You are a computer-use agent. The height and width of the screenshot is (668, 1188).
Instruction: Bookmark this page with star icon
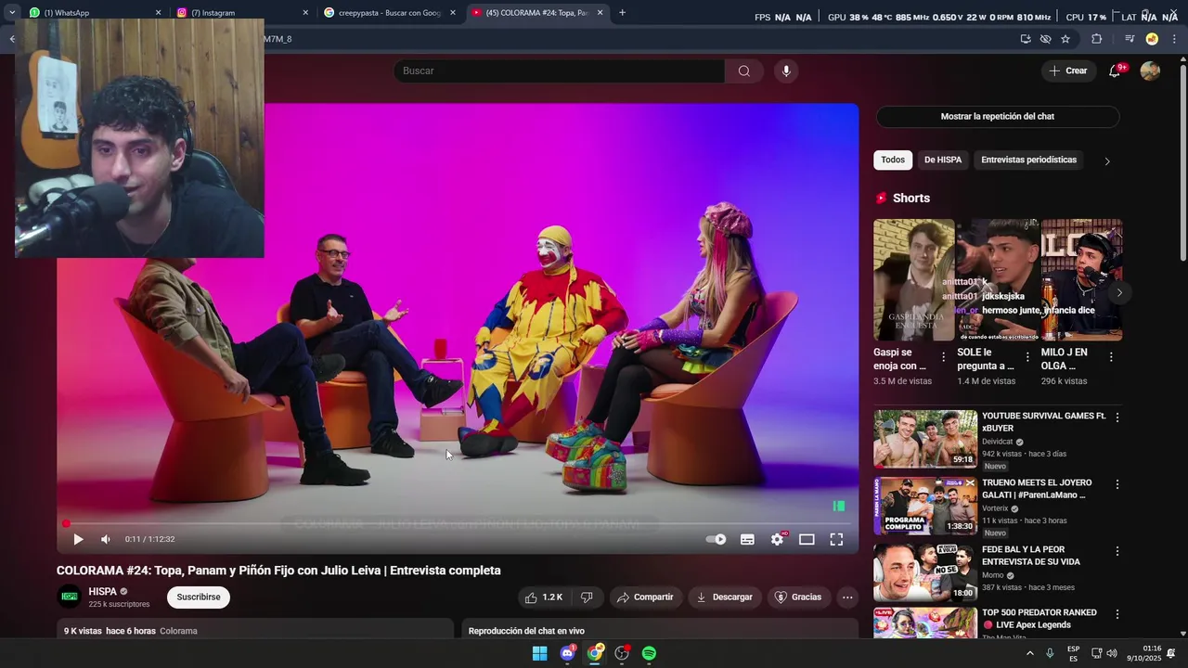point(1065,39)
